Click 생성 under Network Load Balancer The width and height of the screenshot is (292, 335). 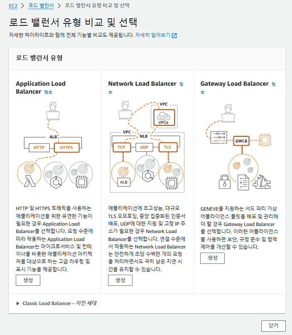click(x=120, y=280)
